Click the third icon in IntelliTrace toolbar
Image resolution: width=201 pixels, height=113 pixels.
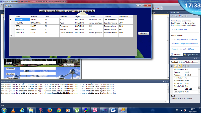180,16
